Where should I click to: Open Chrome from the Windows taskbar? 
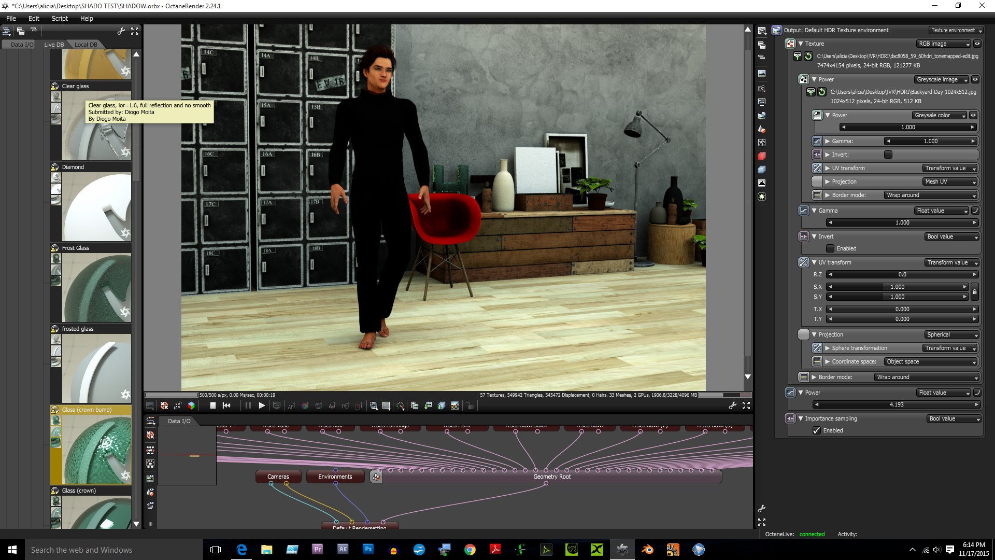pos(470,550)
